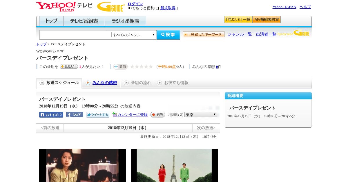Click the 最終更新日 timestamp text
The width and height of the screenshot is (348, 182).
click(x=179, y=137)
